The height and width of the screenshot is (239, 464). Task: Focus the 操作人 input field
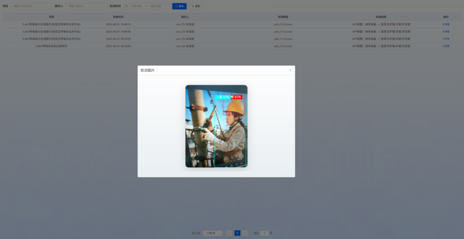[87, 6]
